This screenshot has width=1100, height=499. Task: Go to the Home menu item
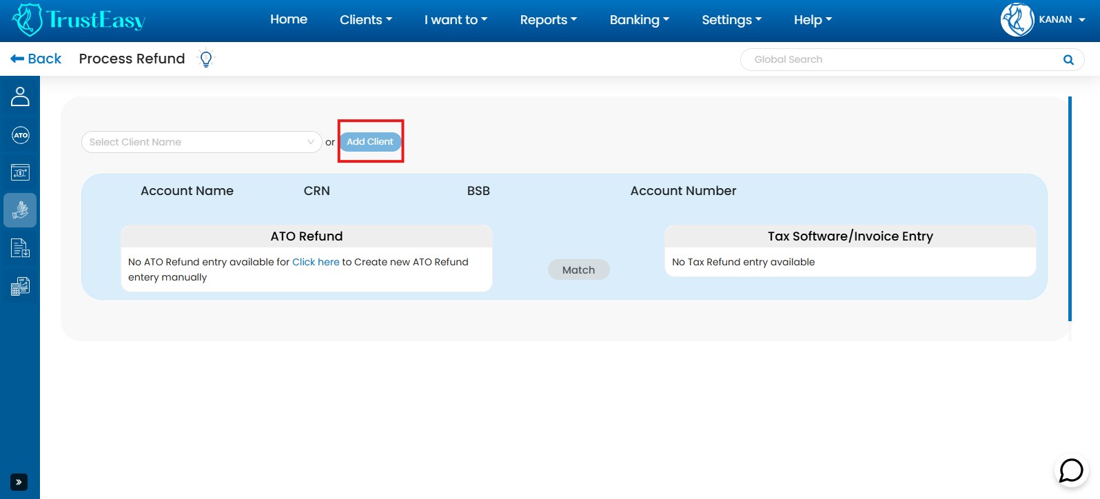point(289,20)
